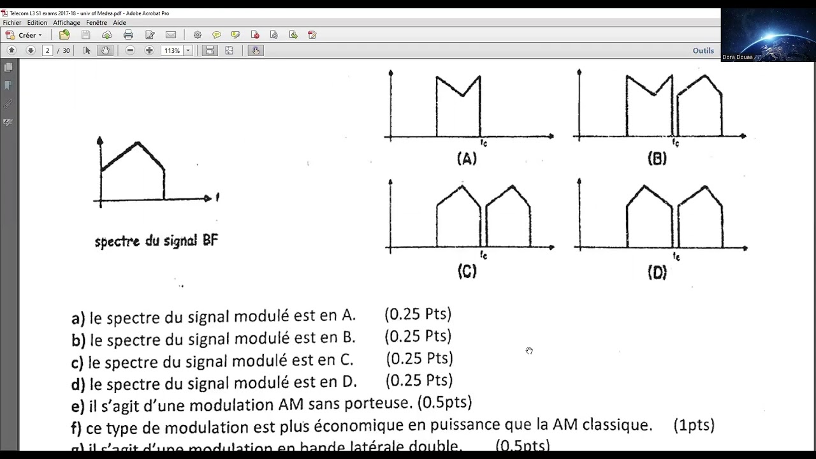Screen dimensions: 816x459
Task: Go to the next page with the down arrow
Action: coord(30,50)
